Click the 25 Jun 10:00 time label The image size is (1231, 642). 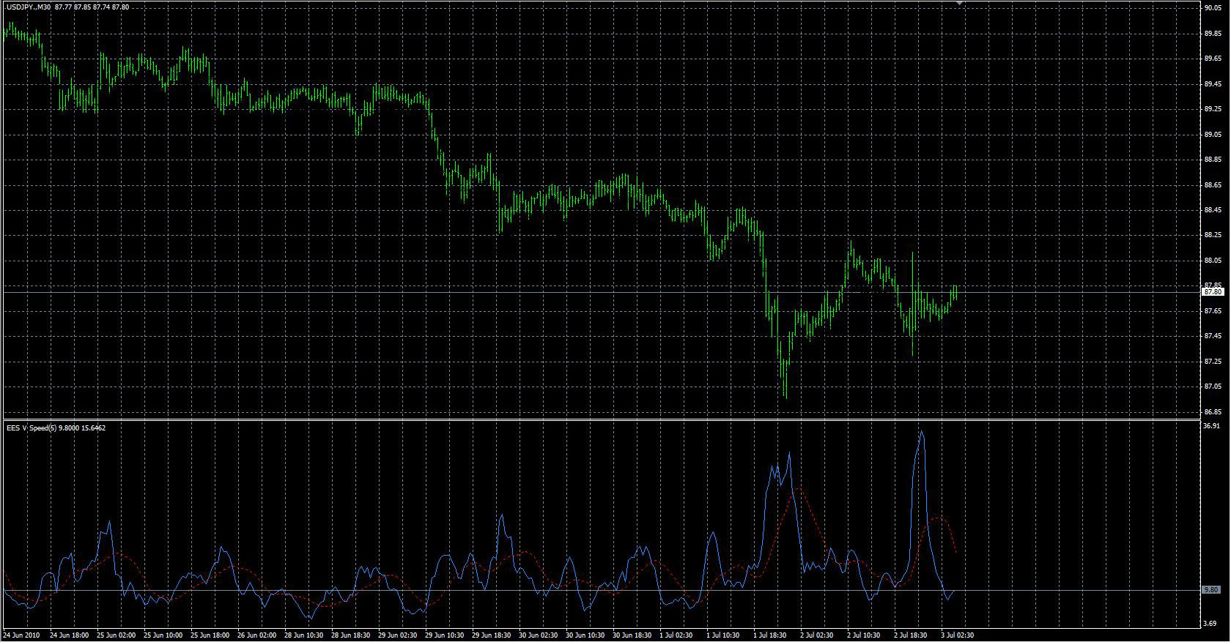coord(163,635)
